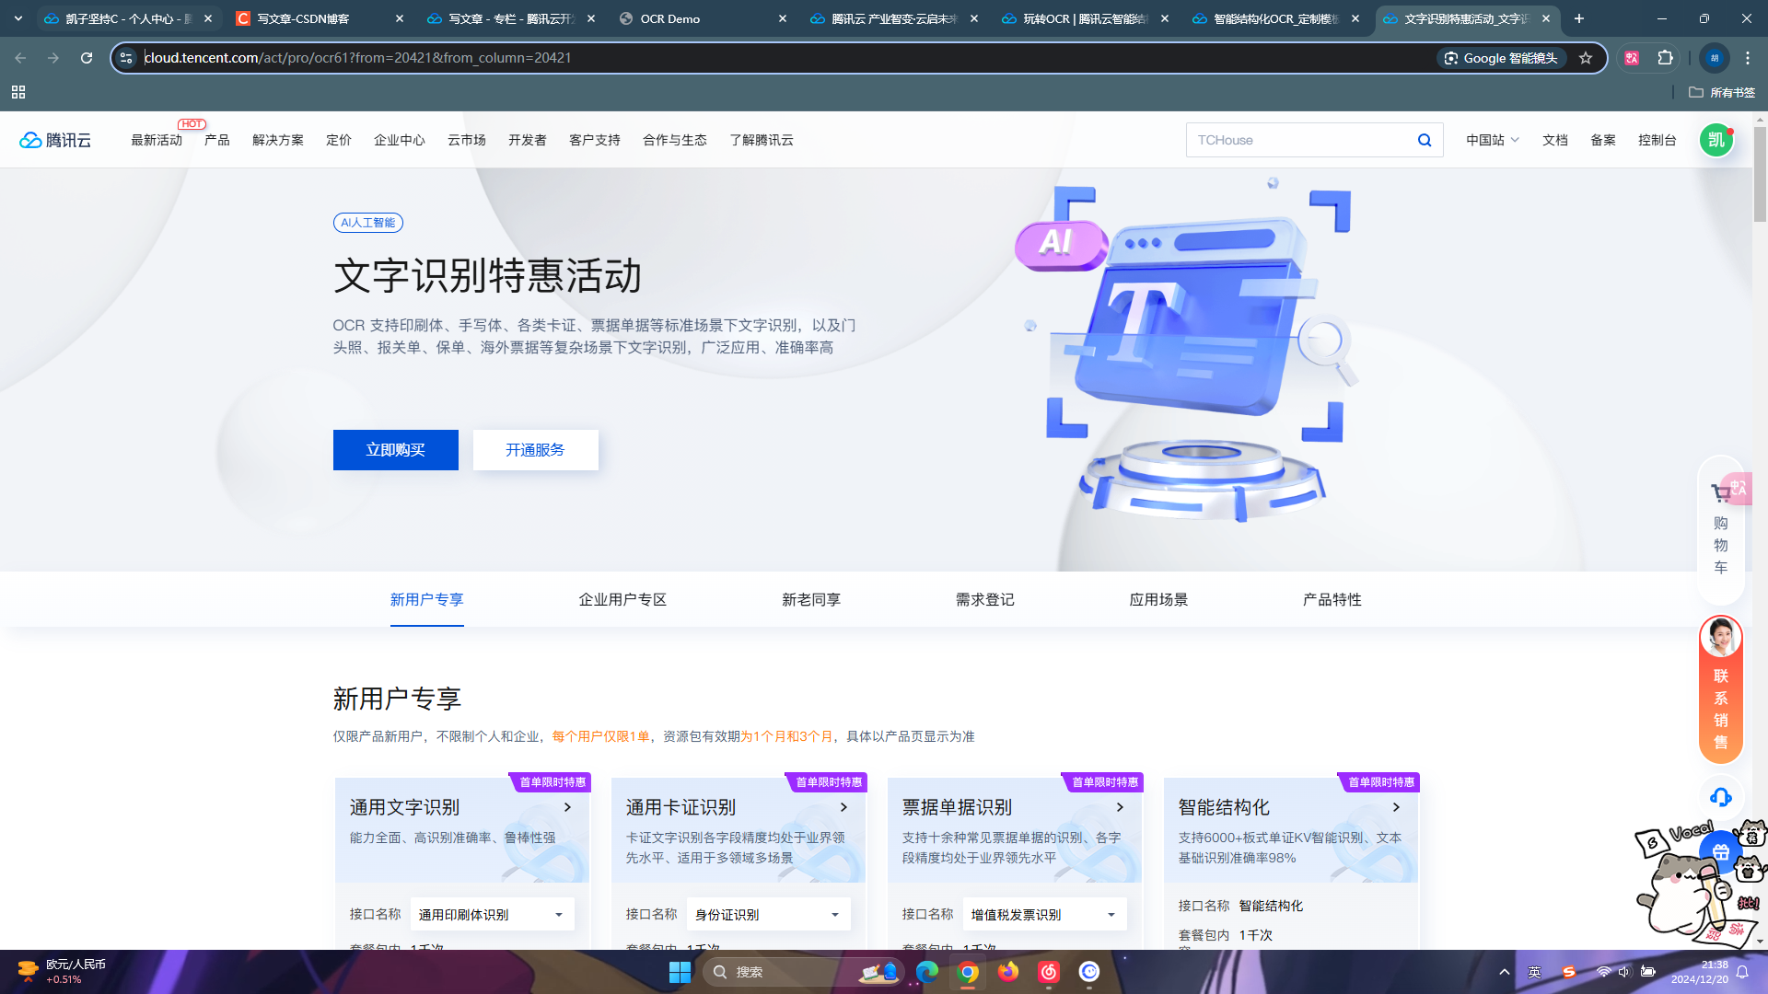This screenshot has width=1768, height=994.
Task: Open Windows Start menu
Action: [680, 972]
